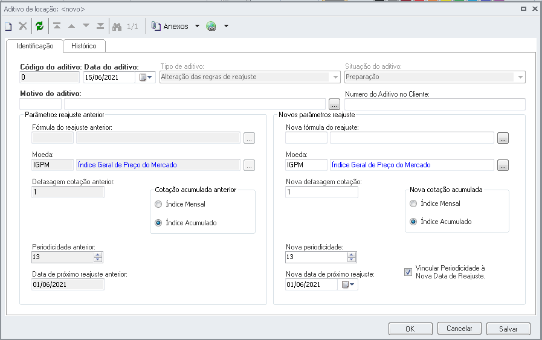Screen dimensions: 542x340
Task: Decrease Periodicidade anterior with down spinner
Action: click(98, 259)
